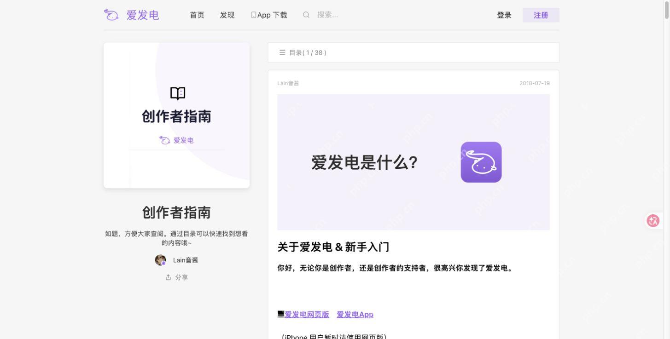Image resolution: width=670 pixels, height=339 pixels.
Task: Click the small 爱发电 logo on guide card
Action: pyautogui.click(x=164, y=140)
